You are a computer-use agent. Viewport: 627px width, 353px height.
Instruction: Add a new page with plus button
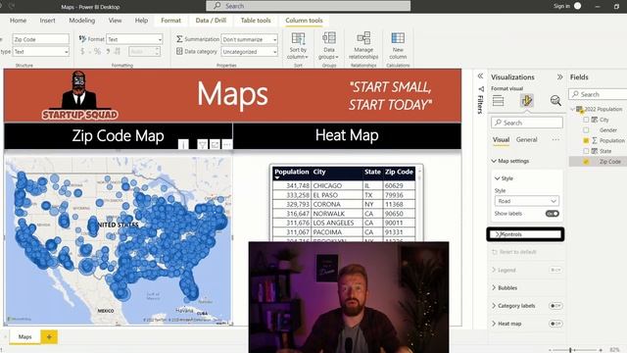[x=49, y=337]
